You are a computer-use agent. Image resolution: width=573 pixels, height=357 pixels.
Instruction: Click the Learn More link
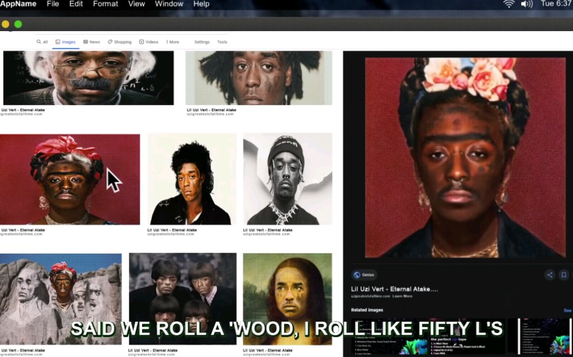tap(403, 296)
